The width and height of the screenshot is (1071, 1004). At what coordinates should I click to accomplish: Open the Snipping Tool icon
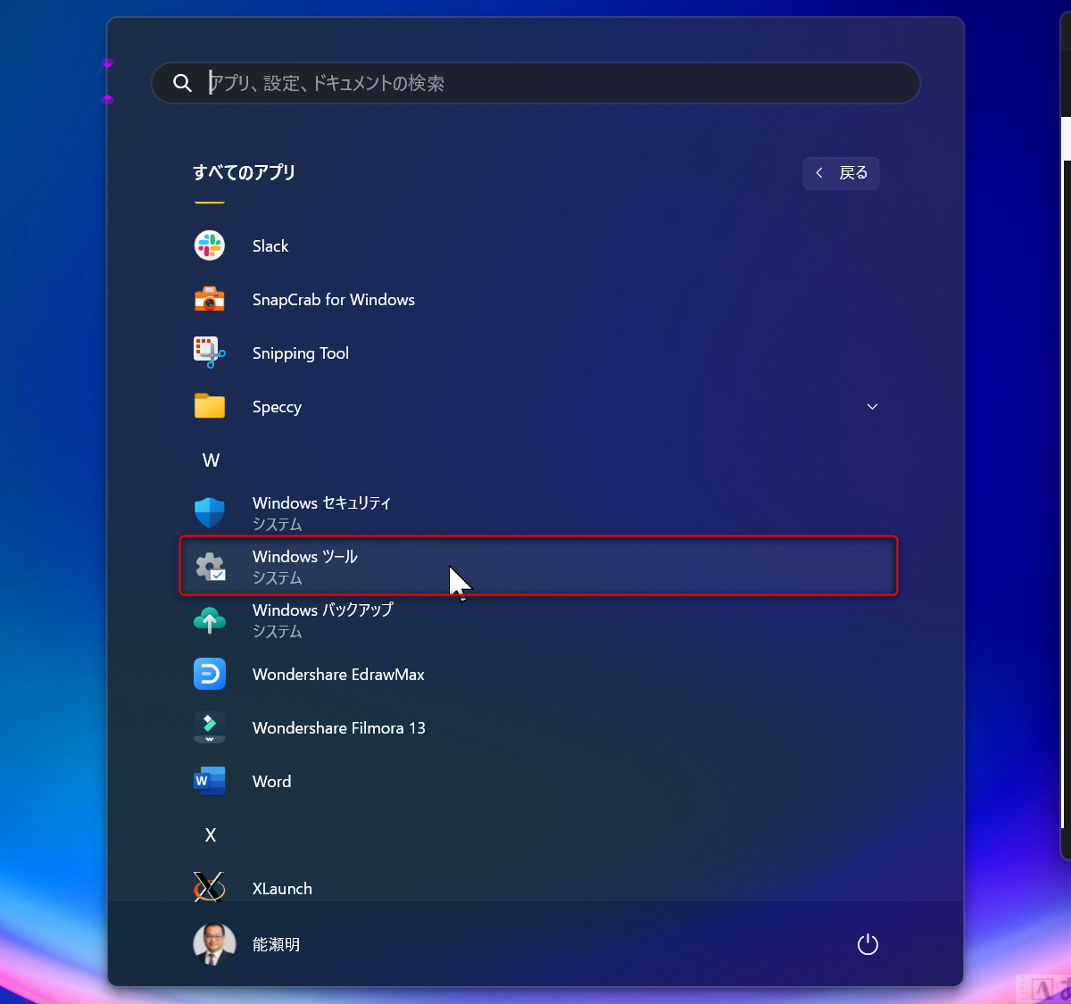click(x=210, y=353)
